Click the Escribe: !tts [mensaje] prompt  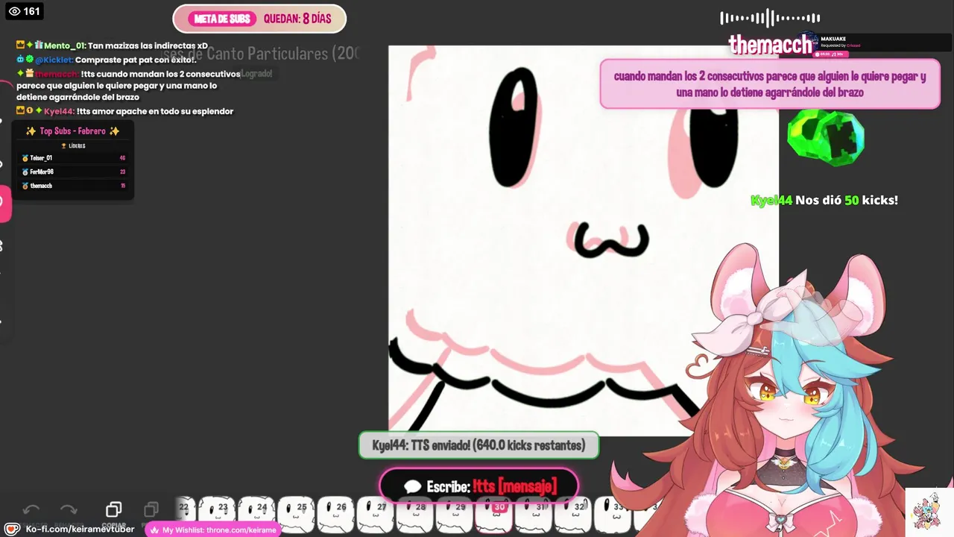click(478, 487)
